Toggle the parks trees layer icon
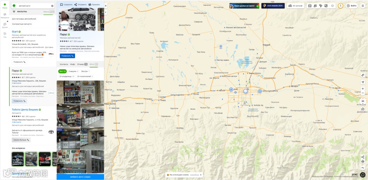Viewport: 368px width, 180px height. (321, 6)
